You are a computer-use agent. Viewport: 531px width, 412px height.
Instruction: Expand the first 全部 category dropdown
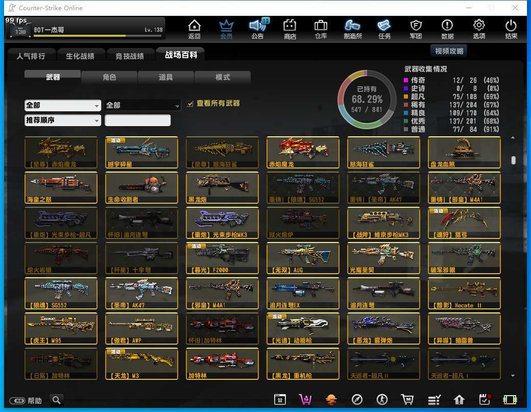[63, 105]
